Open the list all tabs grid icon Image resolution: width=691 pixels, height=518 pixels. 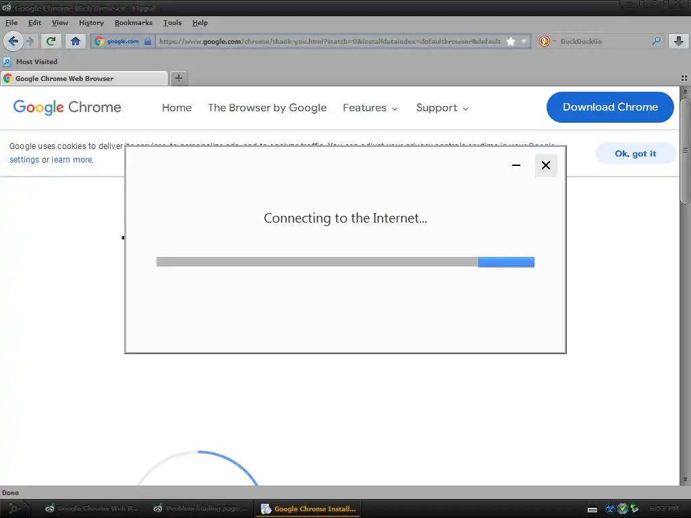pyautogui.click(x=684, y=78)
